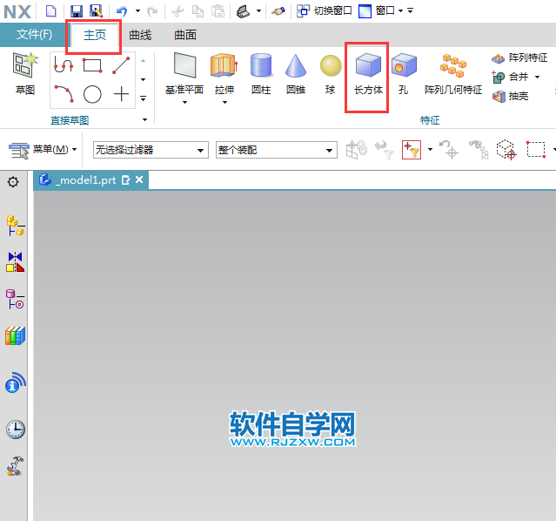Switch to the Curve (曲线) tab
This screenshot has width=556, height=521.
click(x=140, y=35)
